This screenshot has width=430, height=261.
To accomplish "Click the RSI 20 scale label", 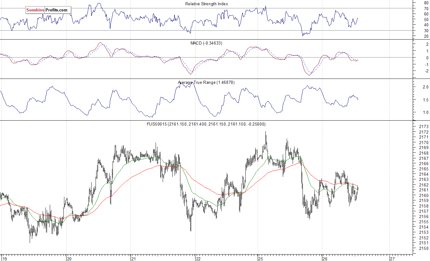I will point(426,36).
